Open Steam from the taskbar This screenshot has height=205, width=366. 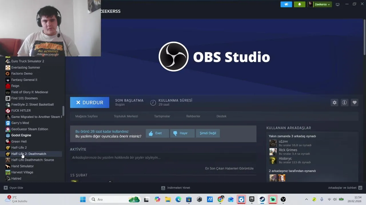tap(262, 199)
